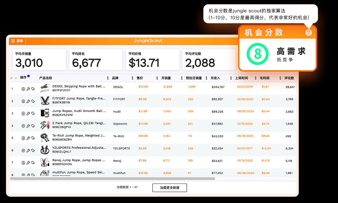The height and width of the screenshot is (203, 338).
Task: Open Hudii Jump Ropes product thumbnail
Action: [45, 113]
